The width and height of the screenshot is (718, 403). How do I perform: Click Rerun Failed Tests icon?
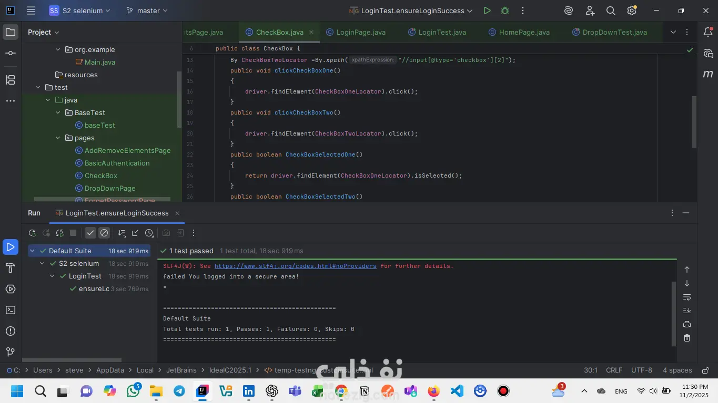[x=46, y=233]
